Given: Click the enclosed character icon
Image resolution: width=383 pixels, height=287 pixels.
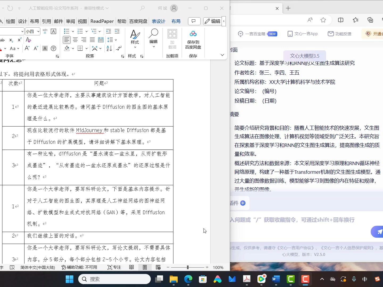Looking at the screenshot, I should tap(53, 48).
